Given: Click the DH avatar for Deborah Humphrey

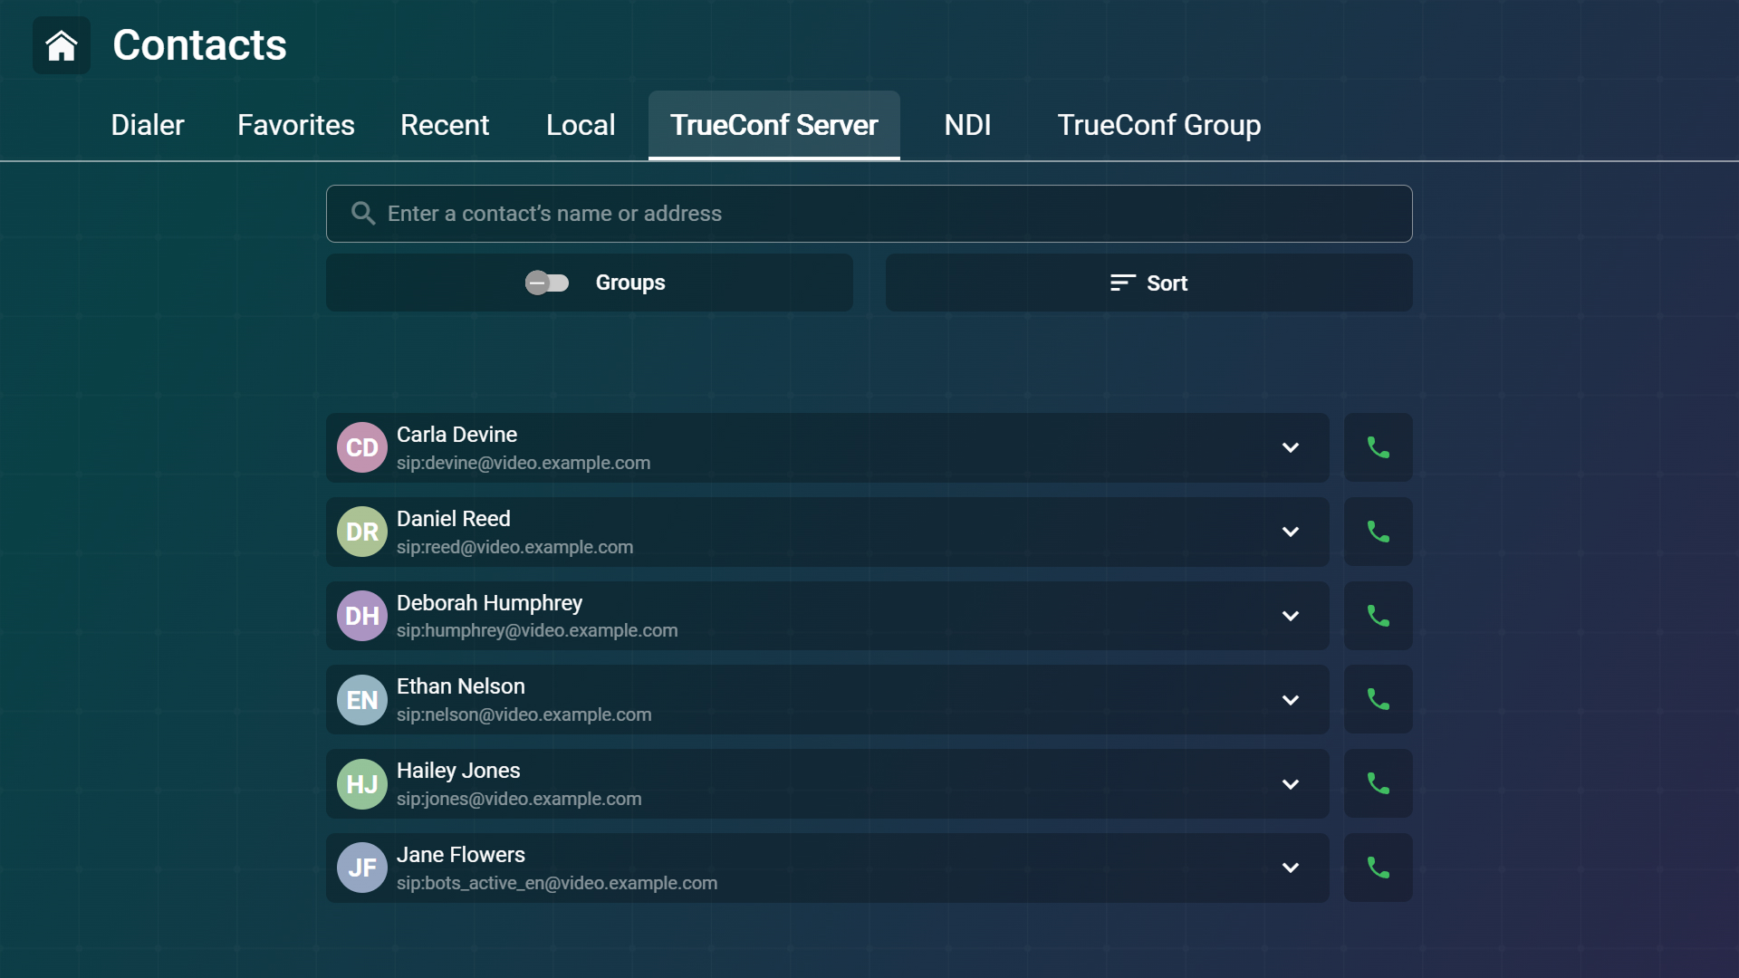Looking at the screenshot, I should [362, 616].
